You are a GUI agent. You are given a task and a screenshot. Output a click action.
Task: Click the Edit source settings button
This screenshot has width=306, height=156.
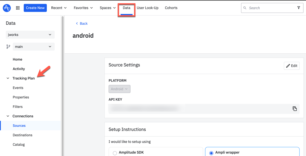point(292,66)
